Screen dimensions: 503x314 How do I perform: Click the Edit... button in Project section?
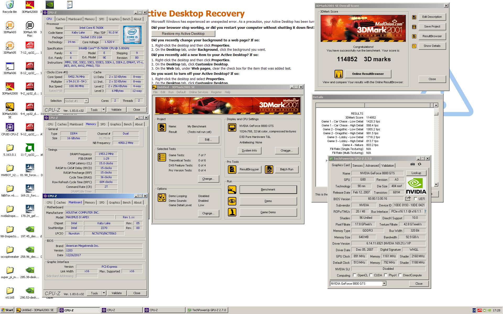pyautogui.click(x=208, y=140)
